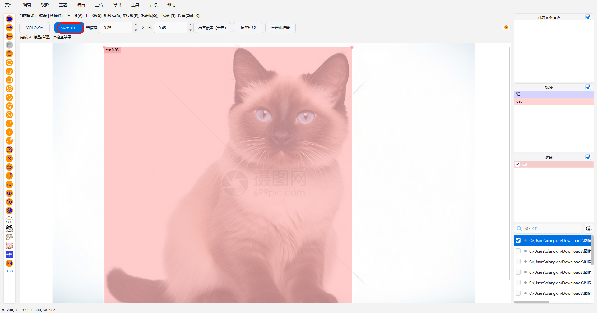Image resolution: width=597 pixels, height=313 pixels.
Task: Click the 重置跟踪器 button
Action: 280,28
